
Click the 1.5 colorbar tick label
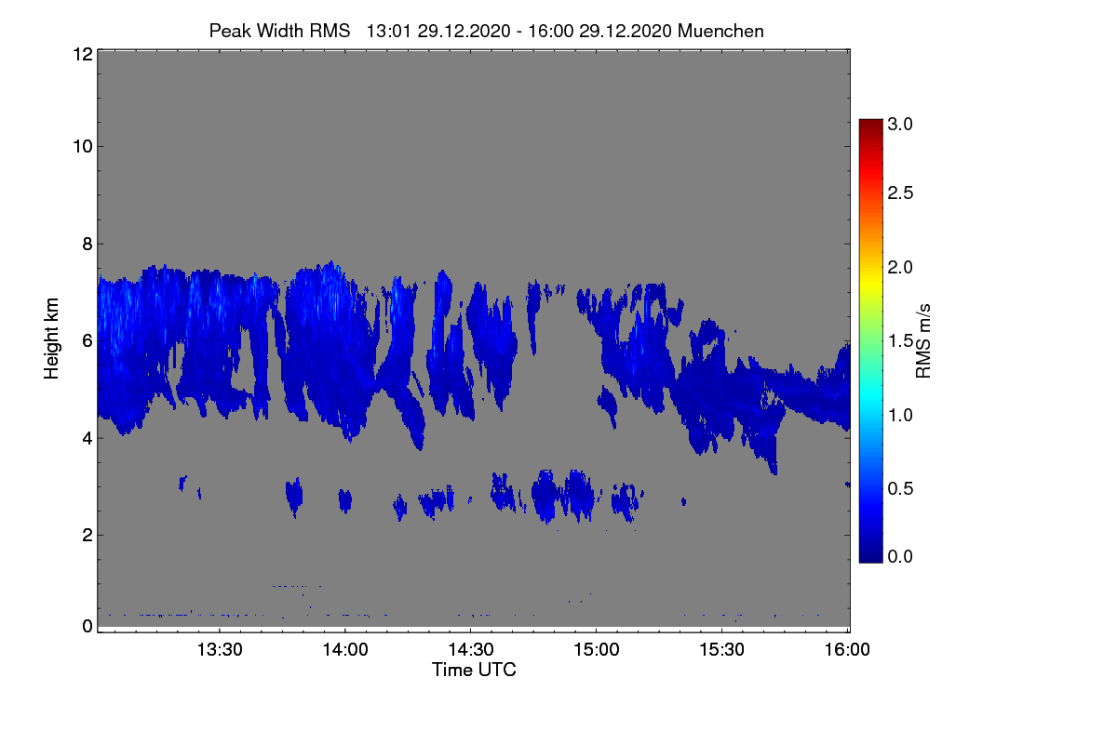[900, 340]
